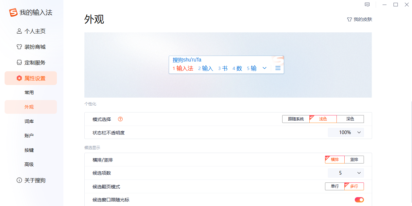
Task: Collapse 属性设置 sidebar section
Action: [31, 78]
